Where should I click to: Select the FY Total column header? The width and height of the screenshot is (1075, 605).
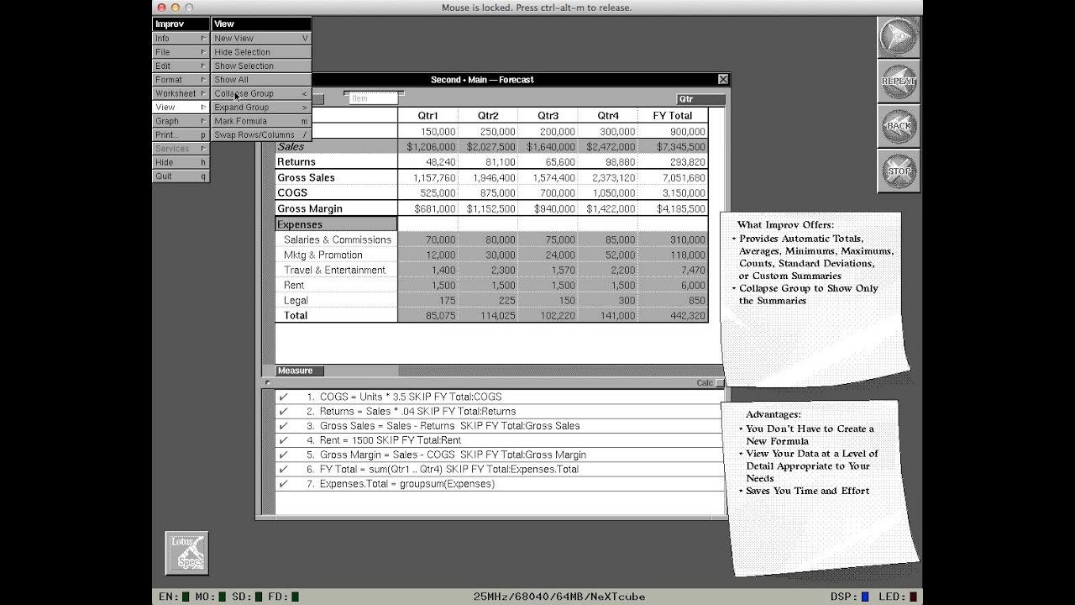(x=673, y=115)
